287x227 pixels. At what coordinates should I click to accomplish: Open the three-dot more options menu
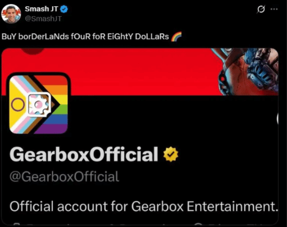(x=274, y=9)
